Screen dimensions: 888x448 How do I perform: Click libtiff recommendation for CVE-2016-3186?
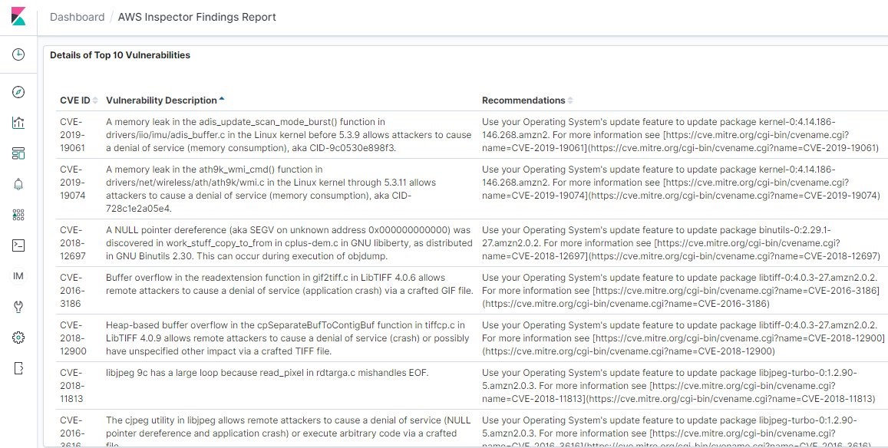681,291
